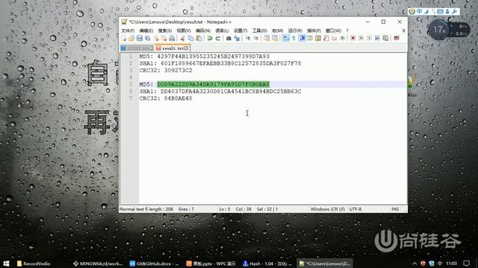Toggle synchronized vertical scrolling icon
The width and height of the screenshot is (478, 268).
click(x=267, y=38)
